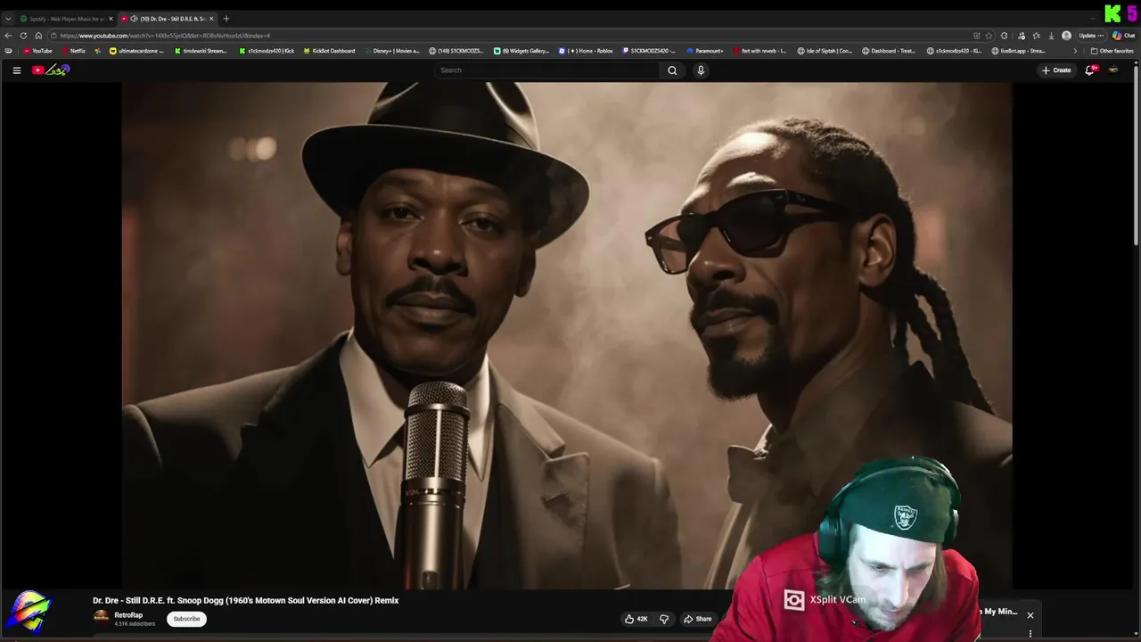Image resolution: width=1141 pixels, height=642 pixels.
Task: Open Paramount+ bookmark
Action: coord(705,51)
